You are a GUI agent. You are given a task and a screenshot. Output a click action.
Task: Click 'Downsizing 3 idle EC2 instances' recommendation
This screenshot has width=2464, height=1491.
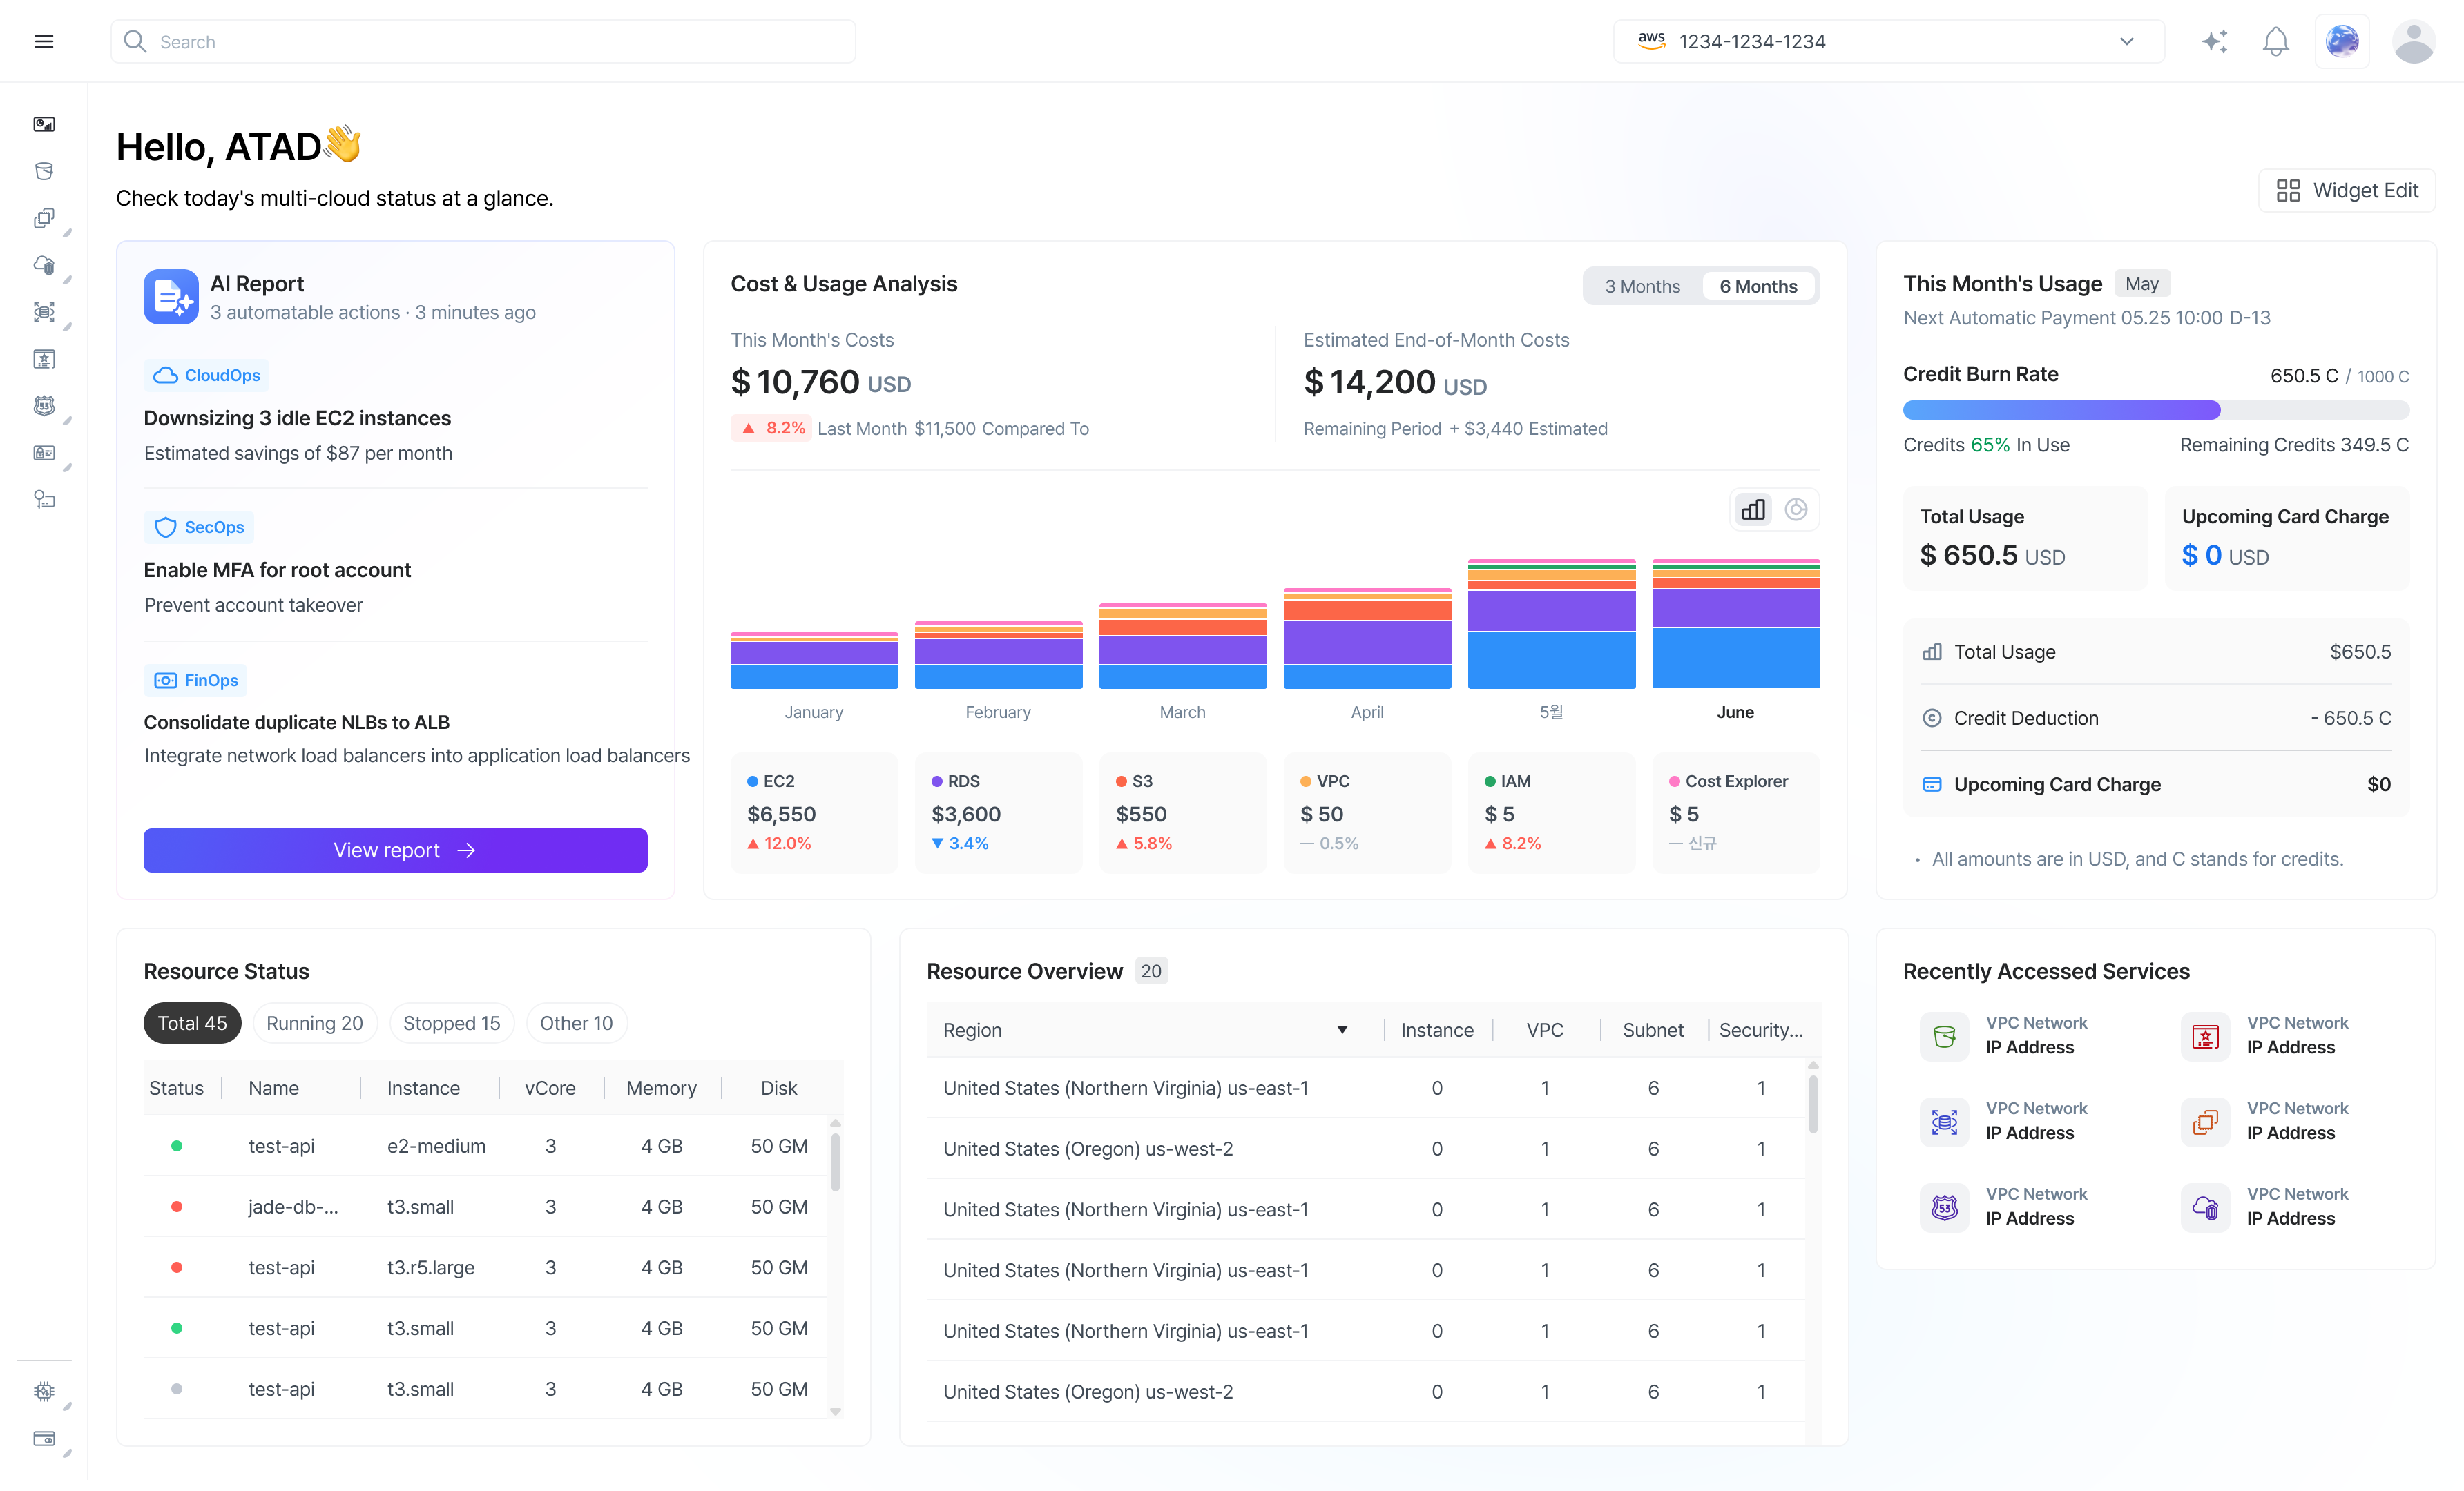click(297, 418)
